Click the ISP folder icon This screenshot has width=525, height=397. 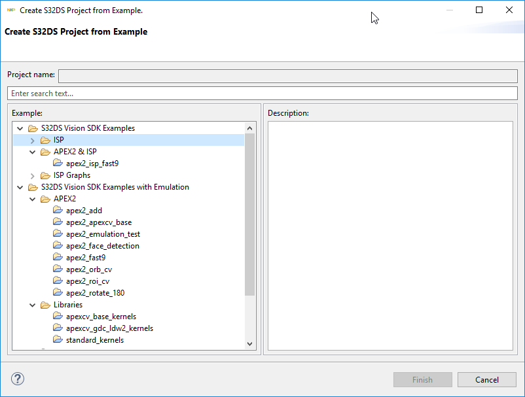pyautogui.click(x=45, y=140)
